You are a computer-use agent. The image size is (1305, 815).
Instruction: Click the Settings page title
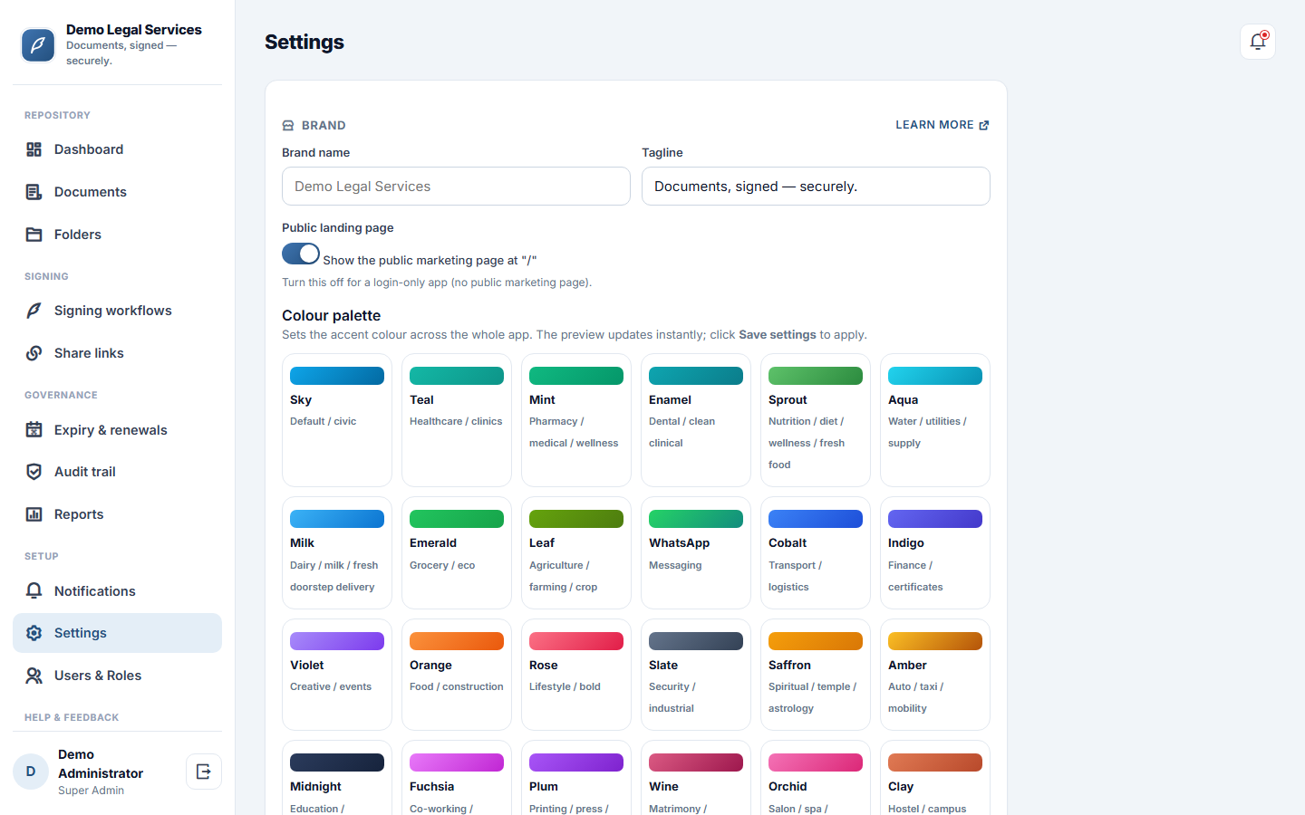304,43
